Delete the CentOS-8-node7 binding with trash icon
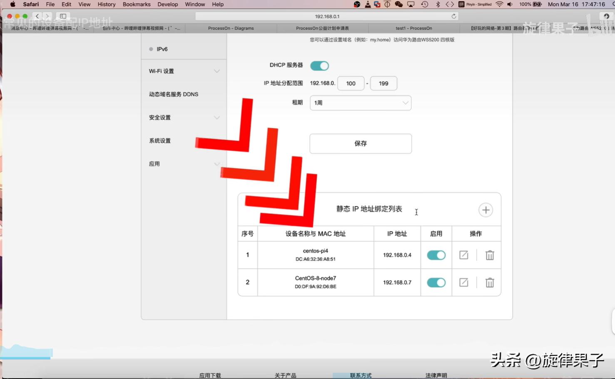The image size is (615, 379). [490, 282]
